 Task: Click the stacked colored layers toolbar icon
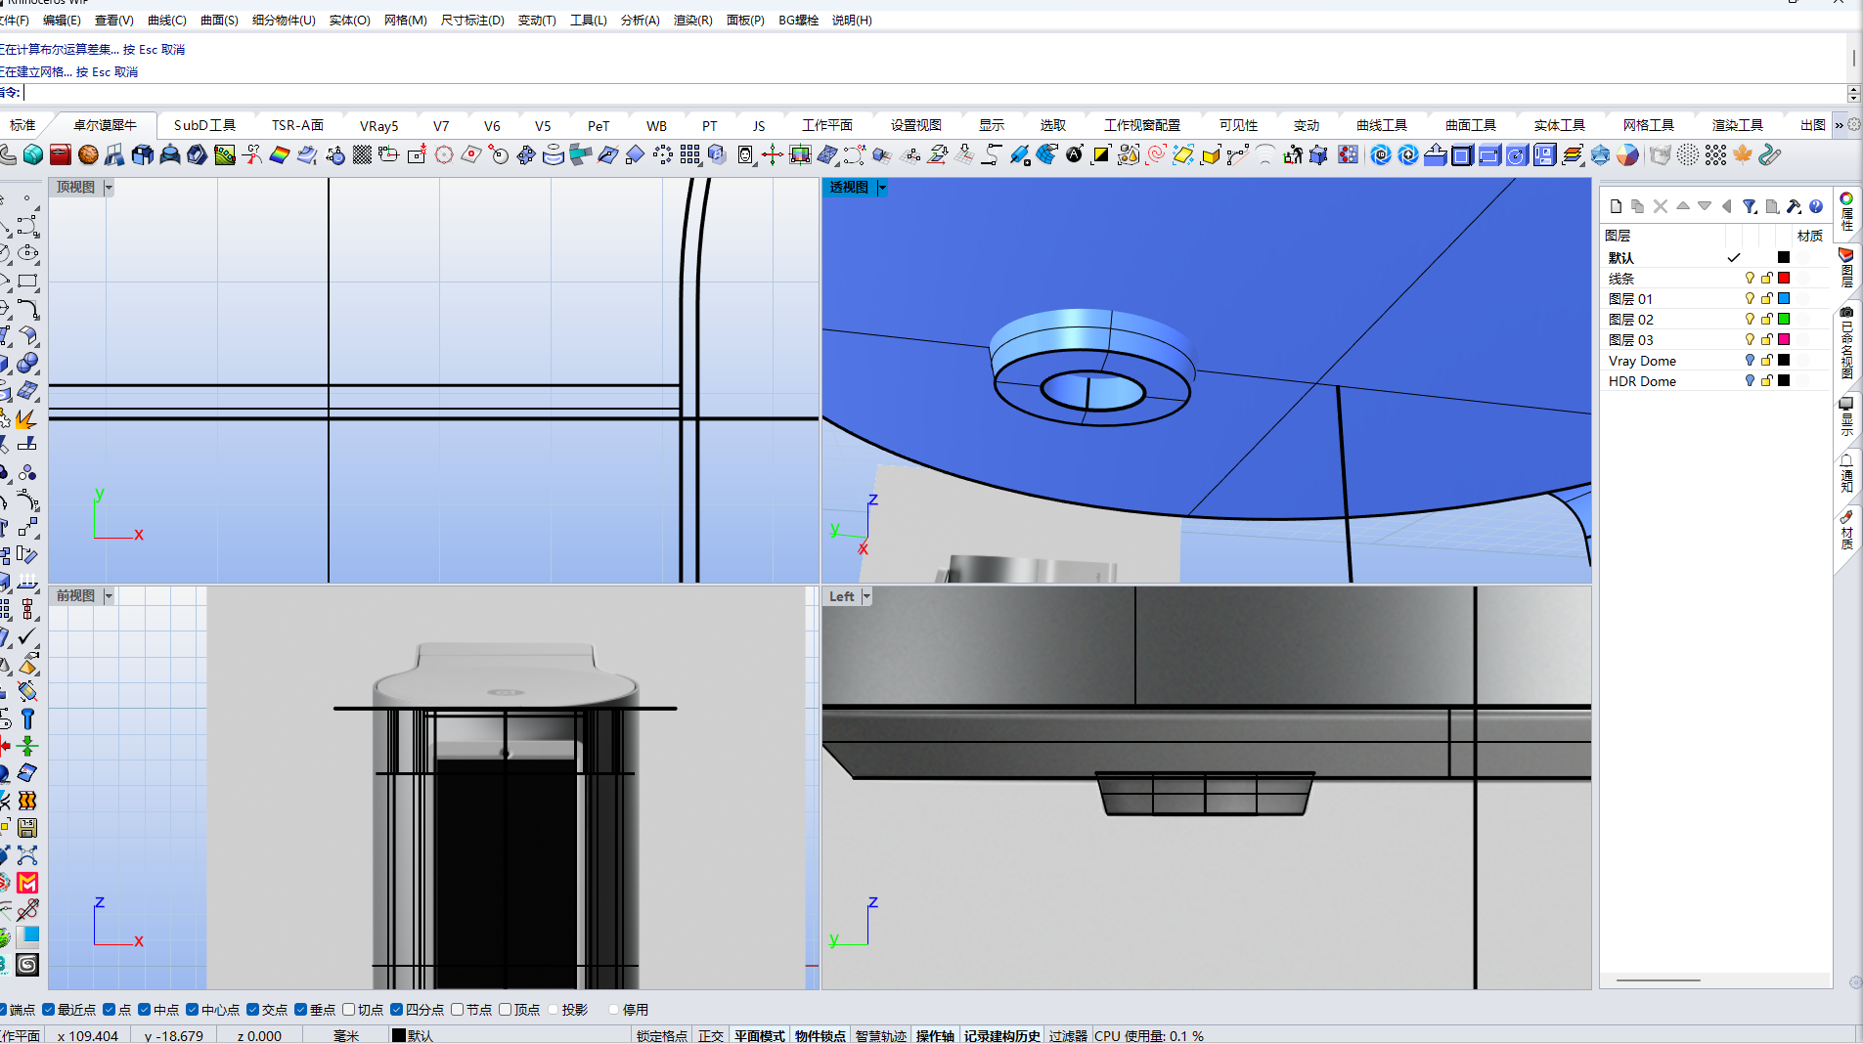(x=1573, y=154)
